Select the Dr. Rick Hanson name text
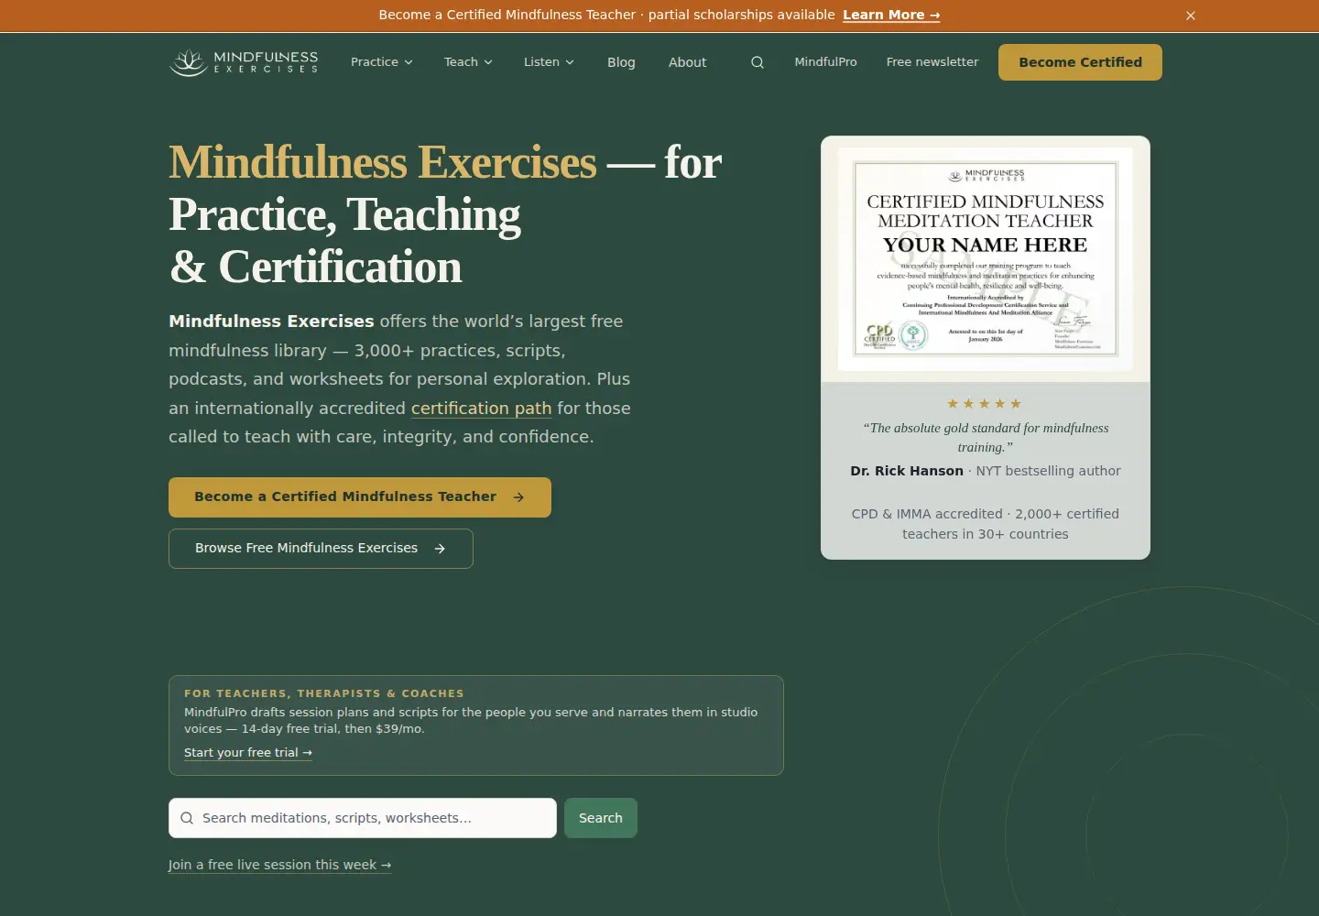This screenshot has width=1319, height=916. tap(907, 471)
